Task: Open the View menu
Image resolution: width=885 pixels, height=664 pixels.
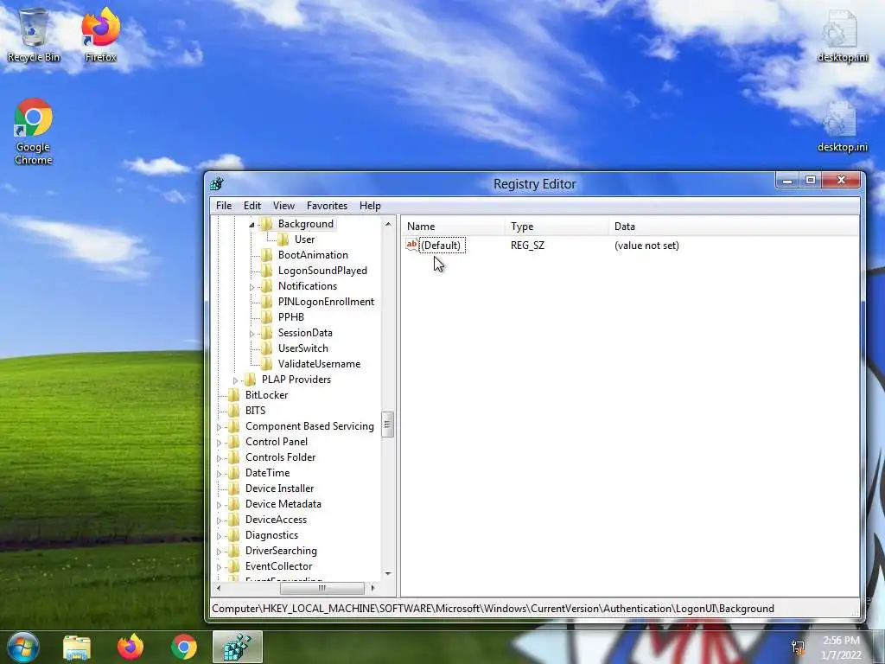Action: point(283,206)
